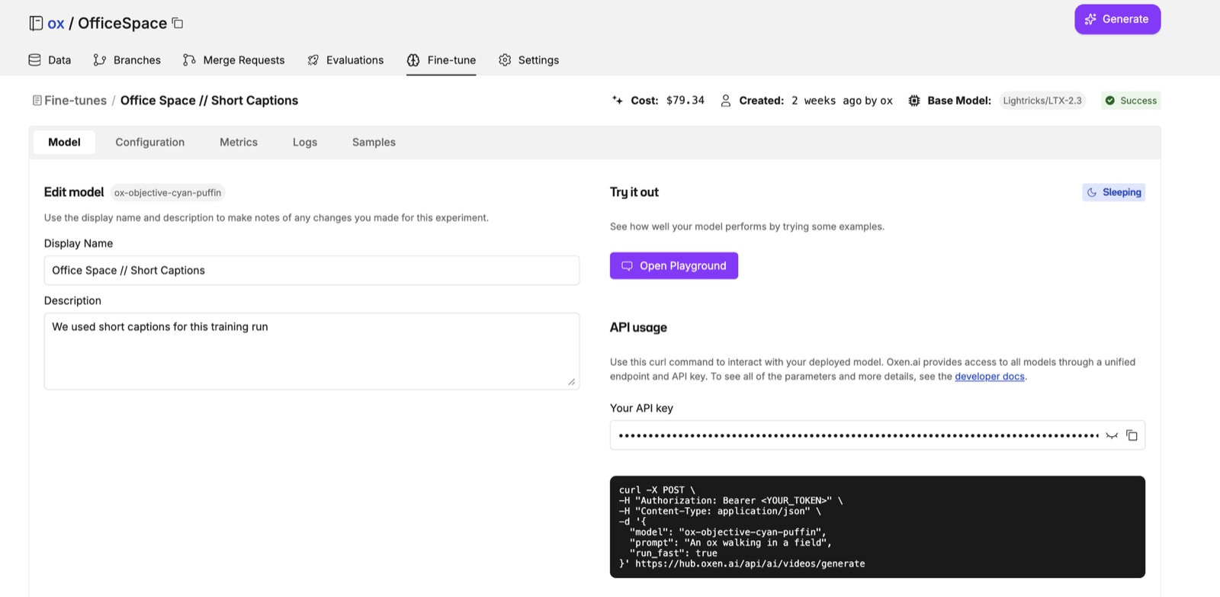Image resolution: width=1220 pixels, height=597 pixels.
Task: Click the chat icon in Open Playground
Action: click(627, 265)
